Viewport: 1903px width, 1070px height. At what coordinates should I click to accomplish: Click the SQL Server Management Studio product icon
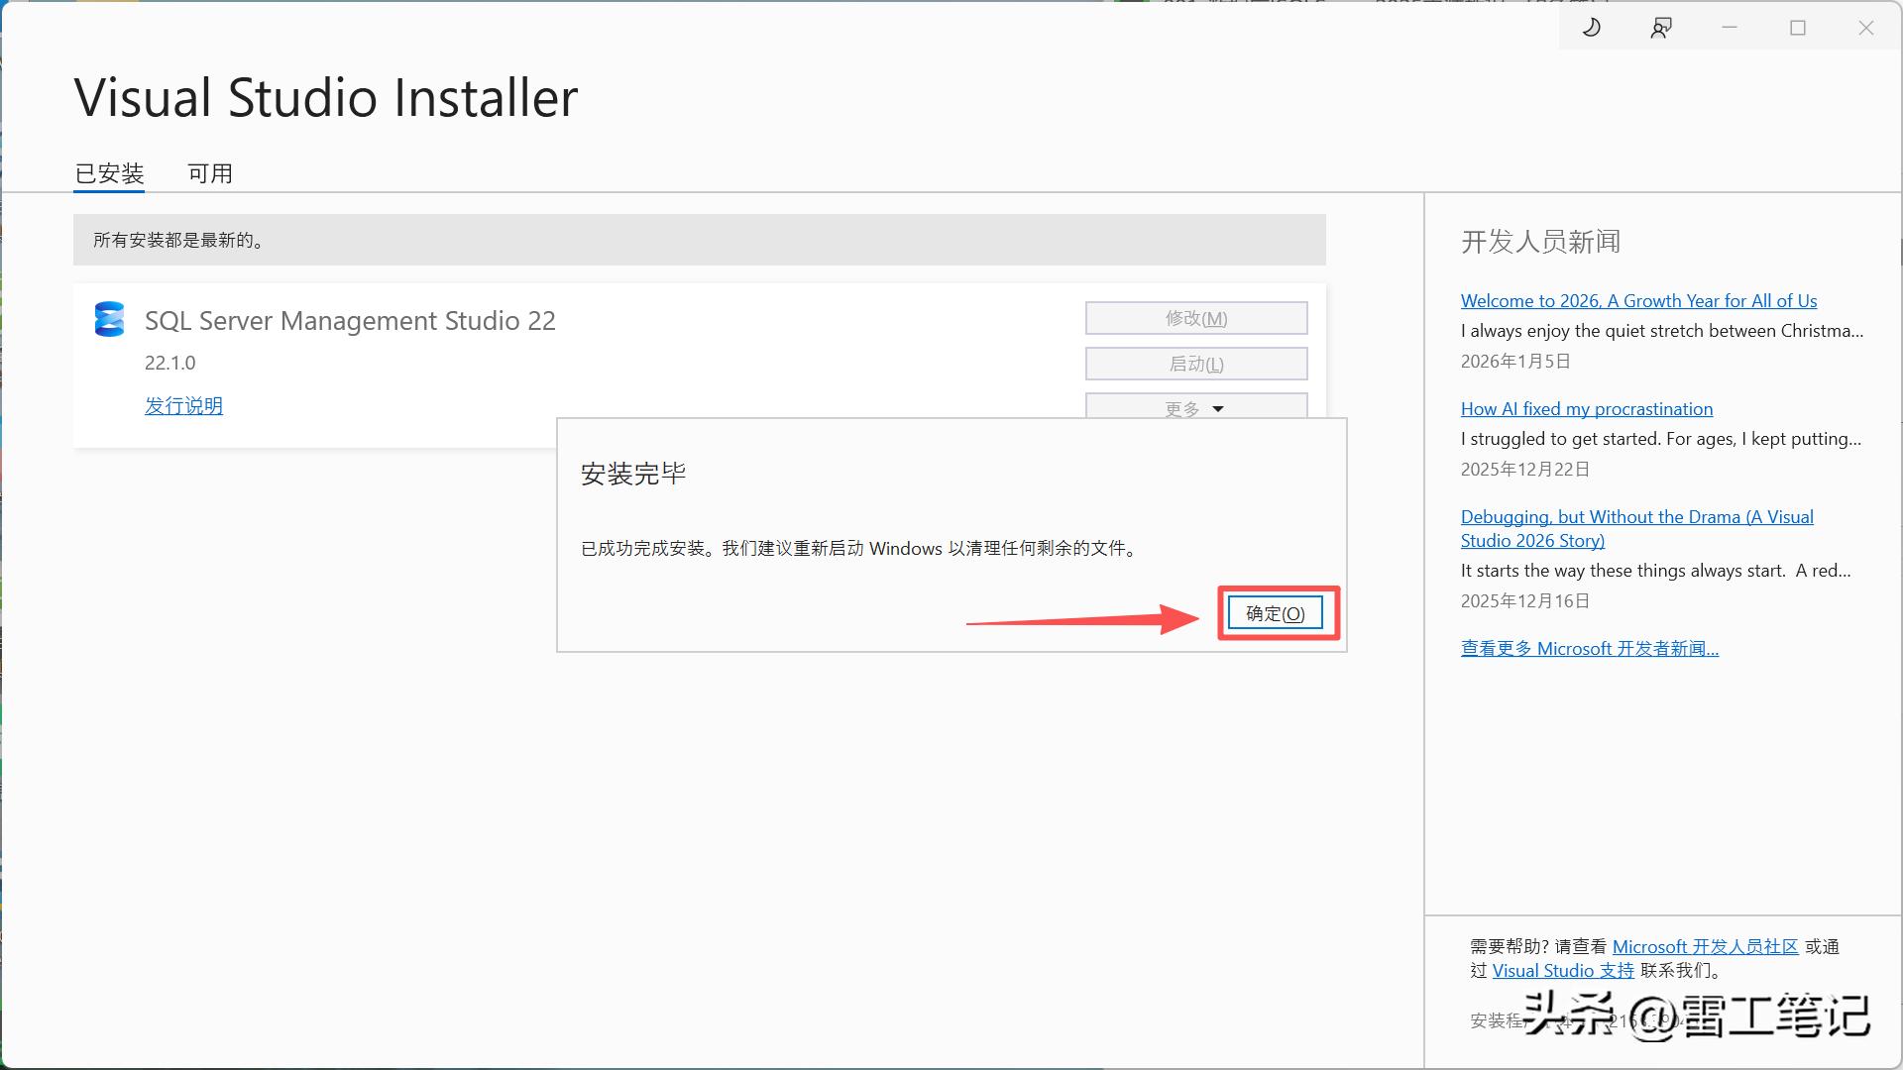pos(109,320)
